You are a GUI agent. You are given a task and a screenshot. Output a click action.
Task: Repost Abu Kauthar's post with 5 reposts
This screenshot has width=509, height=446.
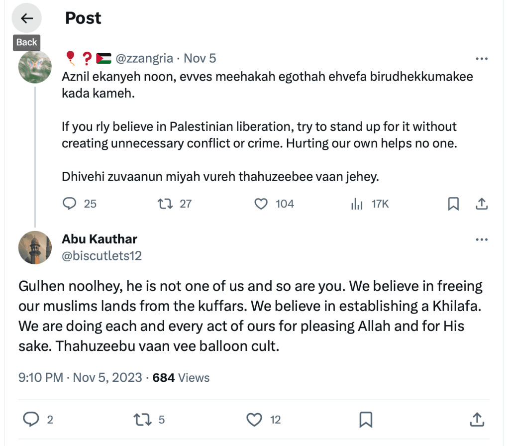pos(142,420)
